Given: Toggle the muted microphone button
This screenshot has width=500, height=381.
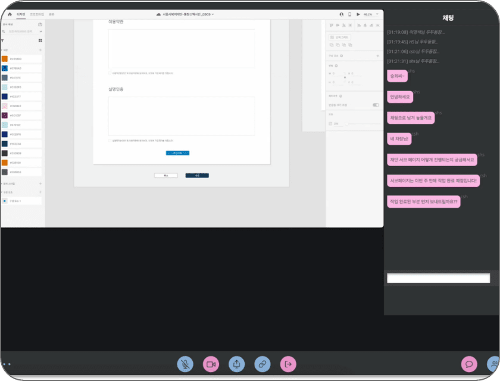Looking at the screenshot, I should pyautogui.click(x=185, y=364).
